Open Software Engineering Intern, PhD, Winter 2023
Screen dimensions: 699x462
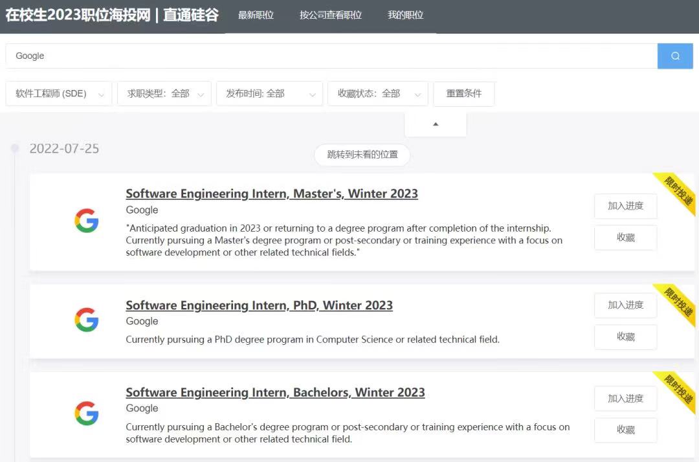click(259, 305)
